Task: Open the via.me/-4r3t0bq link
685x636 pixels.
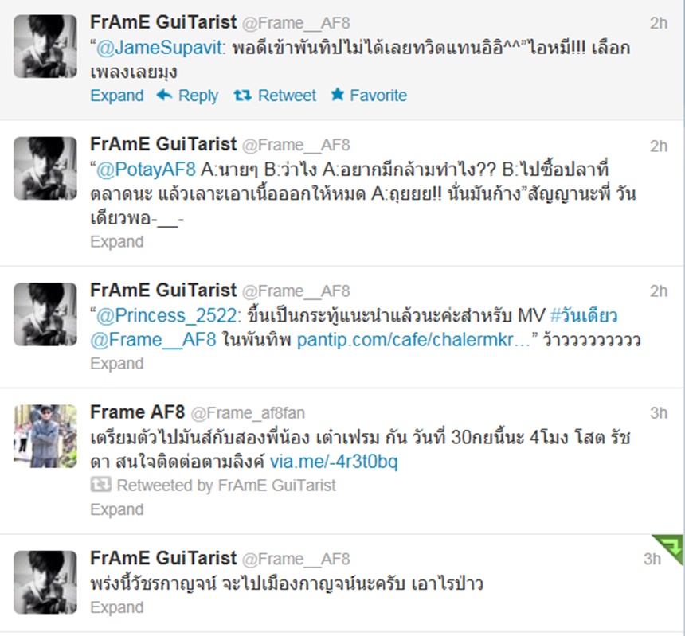Action: pyautogui.click(x=334, y=462)
